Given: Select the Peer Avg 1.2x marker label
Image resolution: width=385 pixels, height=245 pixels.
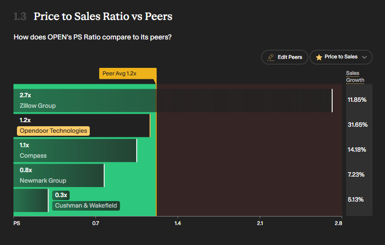Looking at the screenshot, I should (128, 73).
